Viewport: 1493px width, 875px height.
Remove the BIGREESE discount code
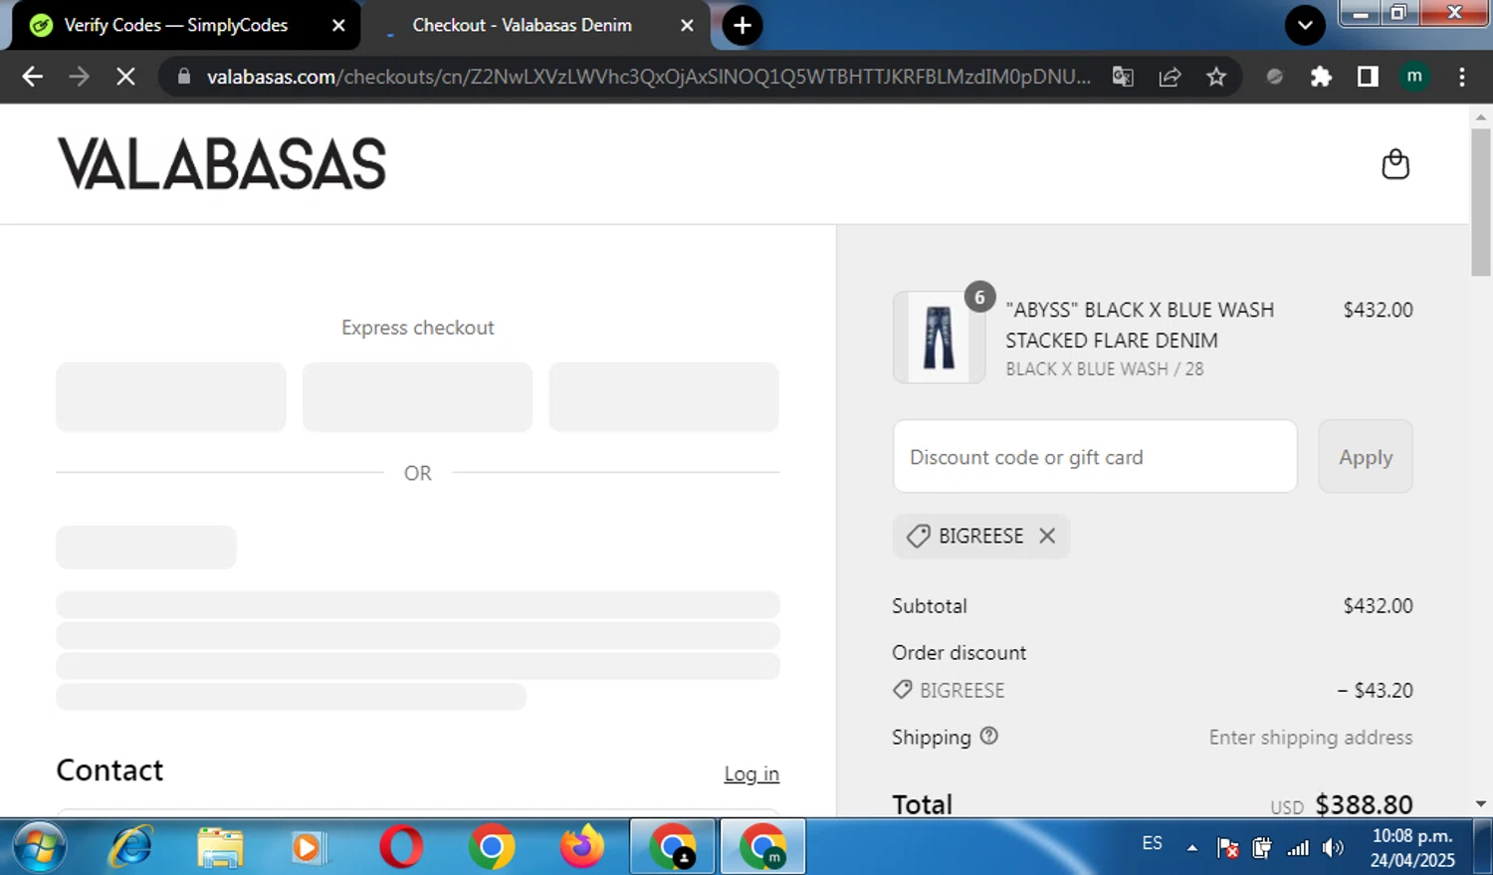1047,536
